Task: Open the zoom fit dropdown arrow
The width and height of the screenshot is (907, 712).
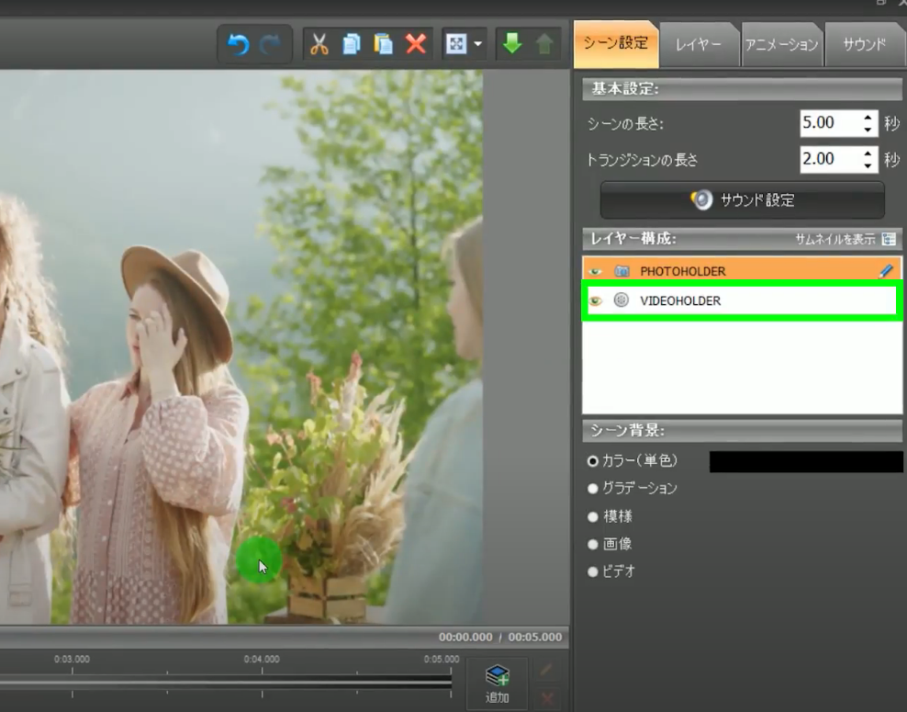Action: 477,45
